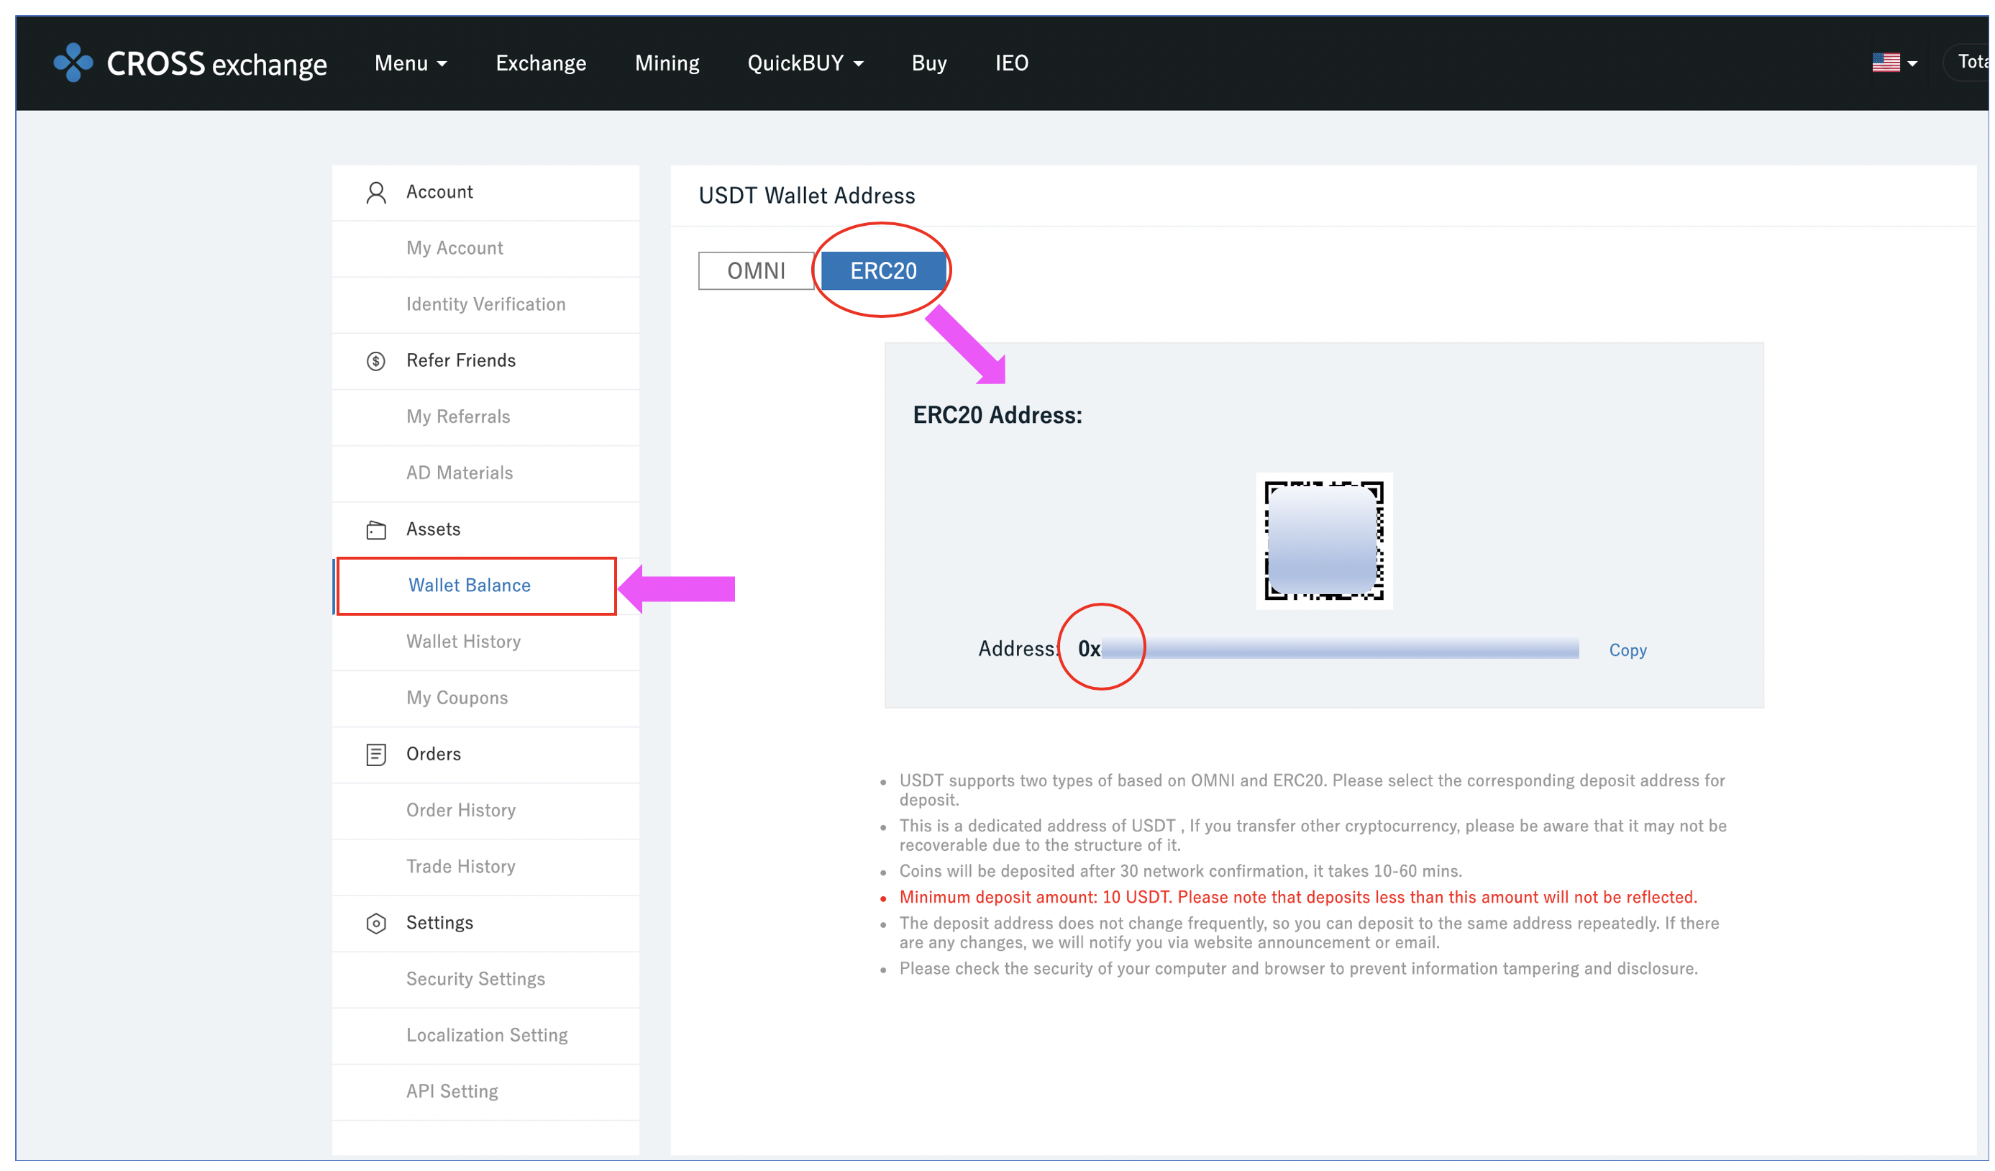Go to the Exchange page
The height and width of the screenshot is (1171, 1995).
click(x=541, y=63)
